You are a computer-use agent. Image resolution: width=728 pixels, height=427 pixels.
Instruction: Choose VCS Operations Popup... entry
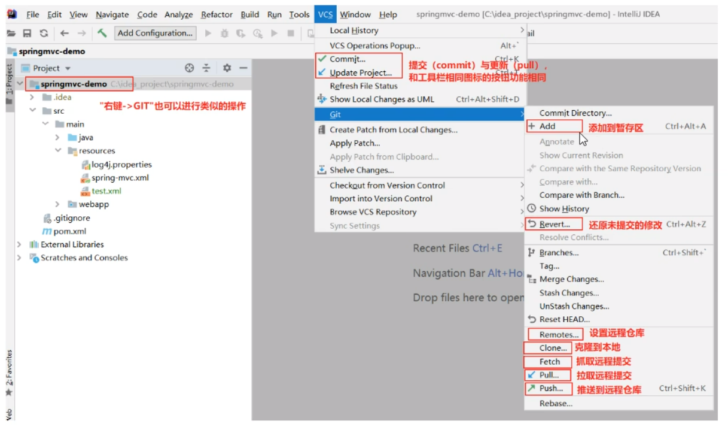420,46
